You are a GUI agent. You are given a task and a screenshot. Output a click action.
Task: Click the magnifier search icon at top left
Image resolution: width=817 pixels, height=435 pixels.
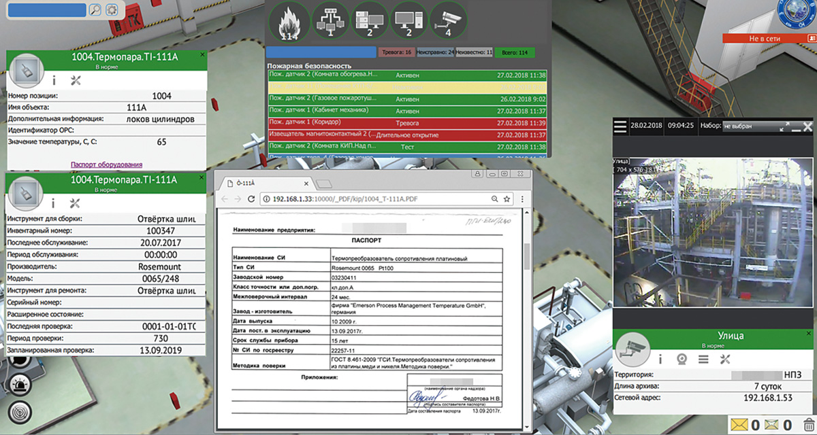[x=95, y=10]
